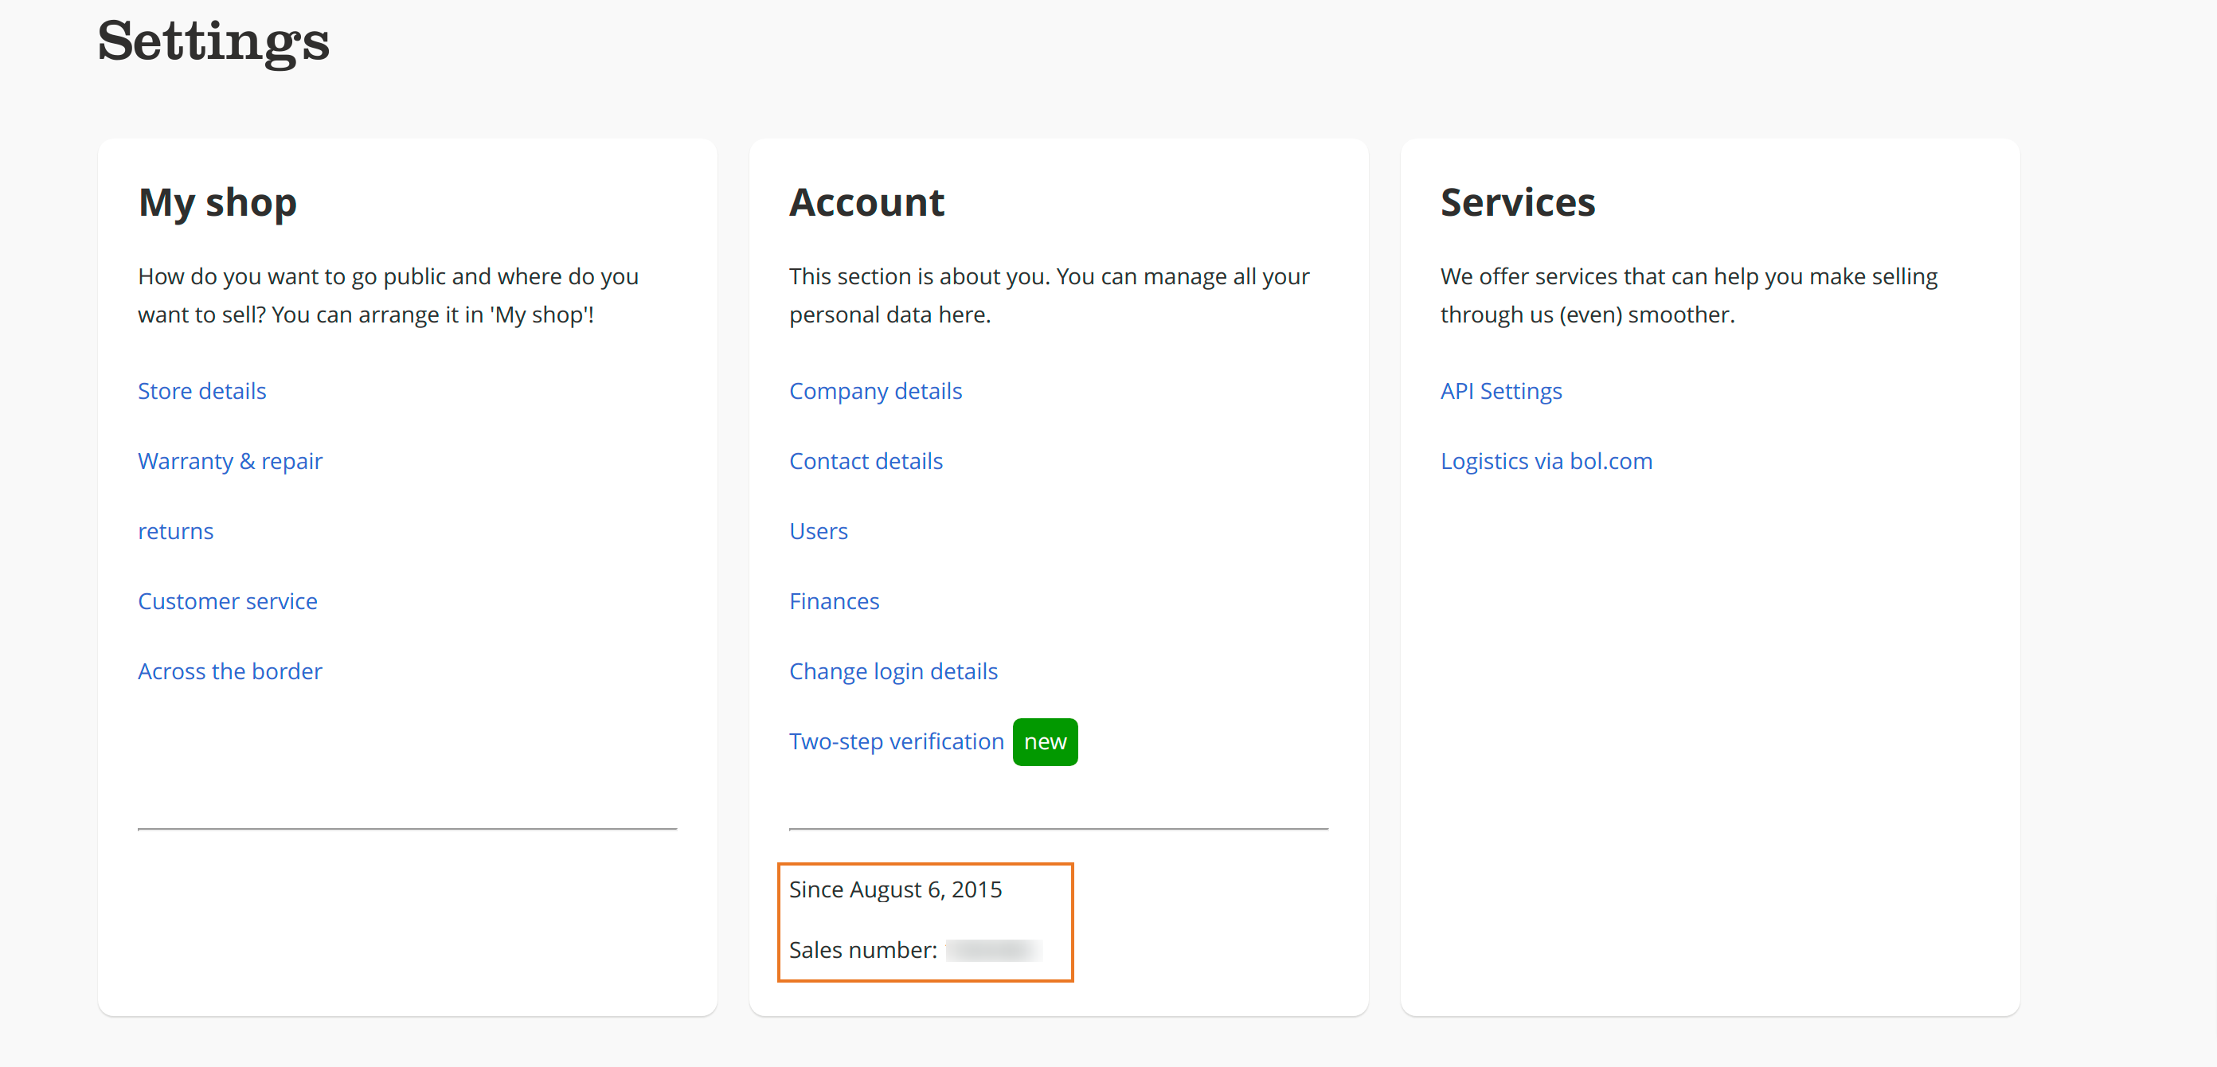Image resolution: width=2217 pixels, height=1067 pixels.
Task: Select Change login details
Action: (x=893, y=670)
